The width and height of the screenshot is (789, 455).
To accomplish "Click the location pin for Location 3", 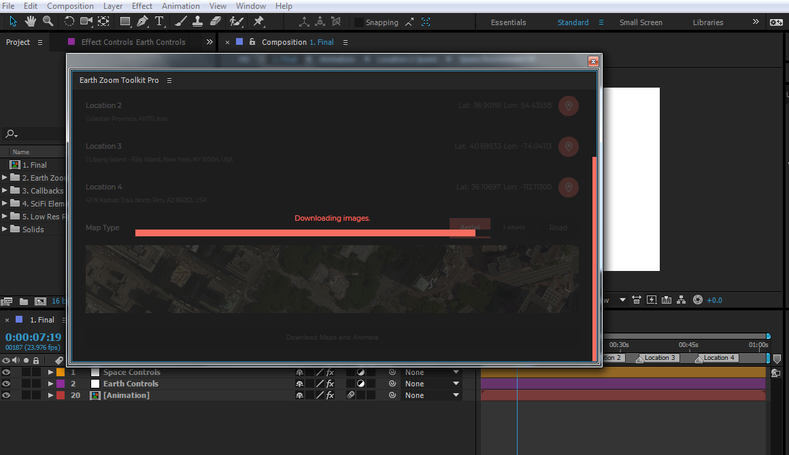I will [569, 147].
